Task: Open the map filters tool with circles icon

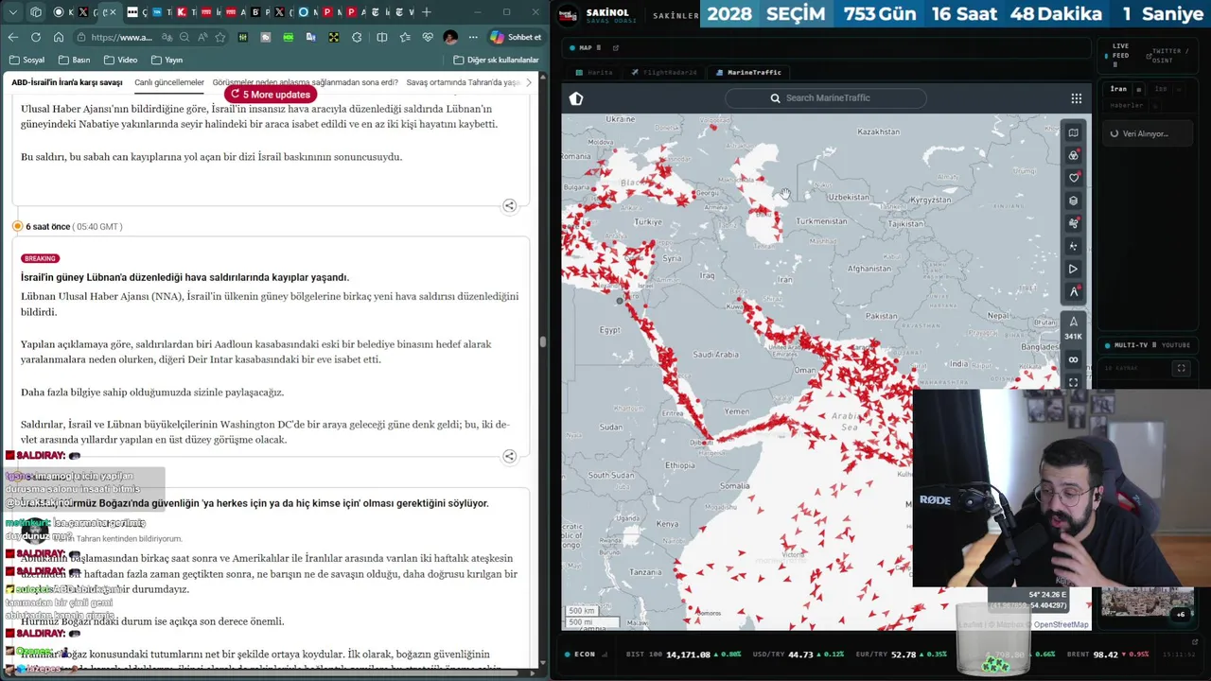Action: pos(1073,155)
